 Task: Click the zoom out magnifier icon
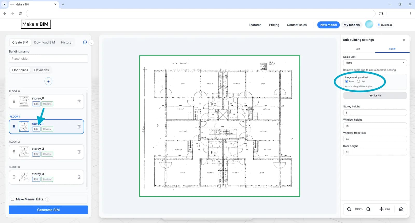coord(349,209)
